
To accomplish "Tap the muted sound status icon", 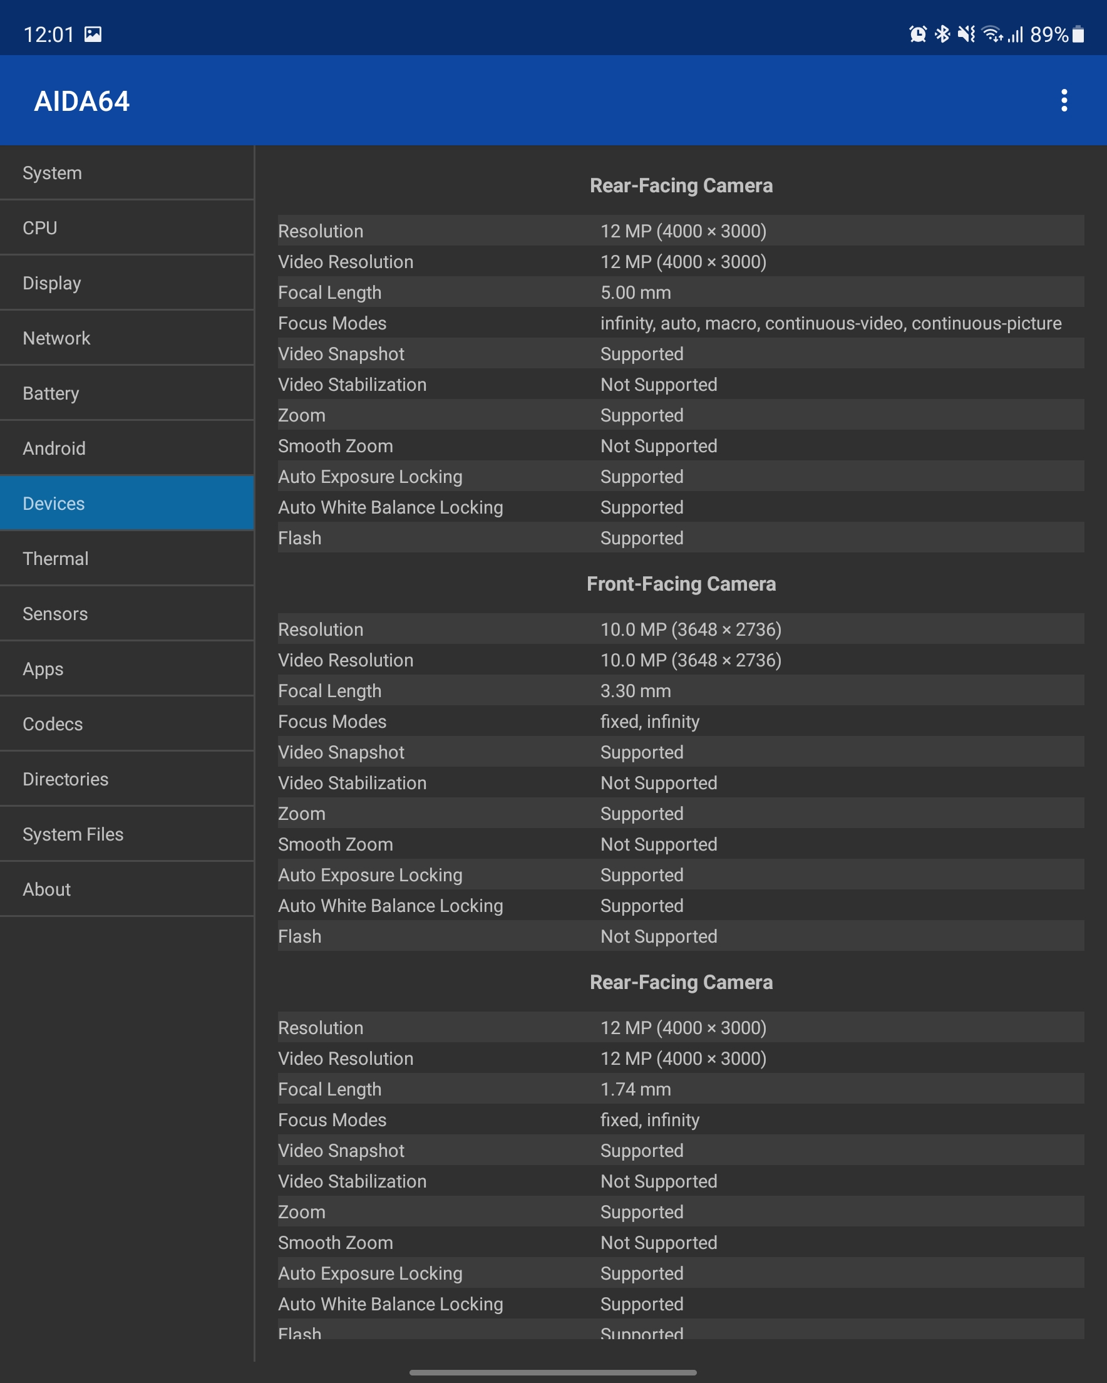I will pos(966,34).
